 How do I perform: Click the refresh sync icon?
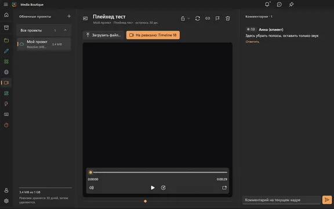pyautogui.click(x=198, y=19)
